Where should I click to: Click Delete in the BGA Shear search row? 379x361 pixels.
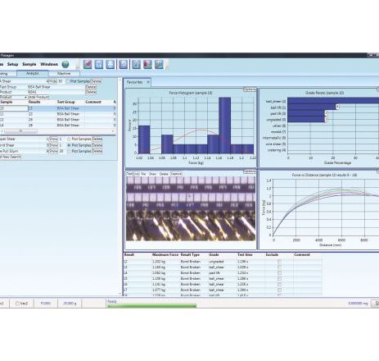(96, 81)
